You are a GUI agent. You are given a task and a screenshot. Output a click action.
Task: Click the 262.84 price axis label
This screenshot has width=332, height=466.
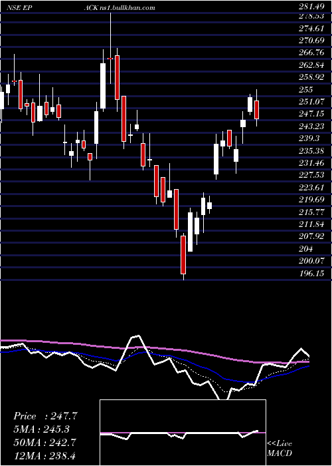tap(311, 65)
